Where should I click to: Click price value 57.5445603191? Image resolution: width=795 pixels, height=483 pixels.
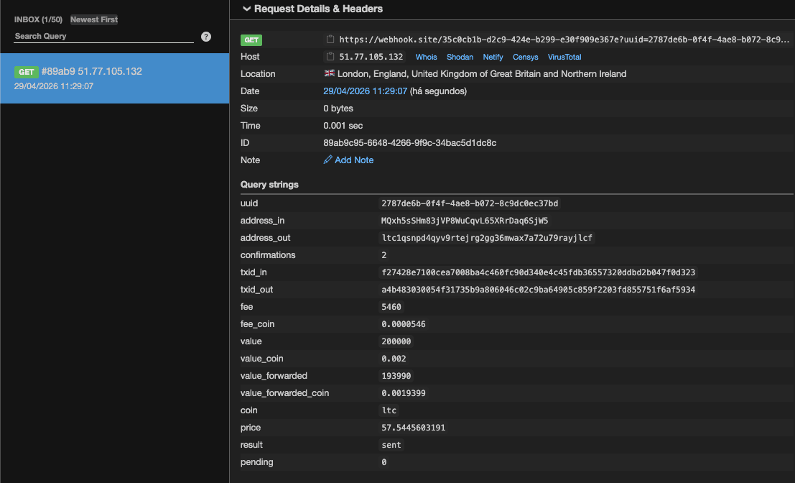coord(413,428)
